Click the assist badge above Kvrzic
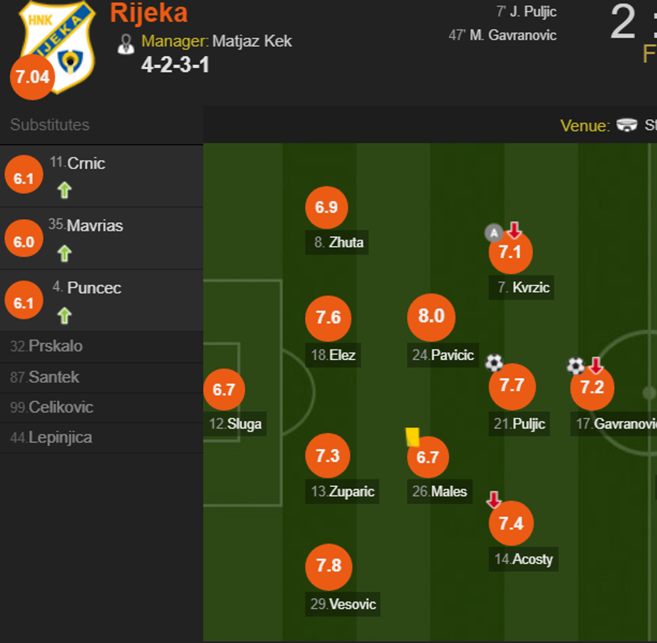Image resolution: width=657 pixels, height=643 pixels. (x=494, y=232)
